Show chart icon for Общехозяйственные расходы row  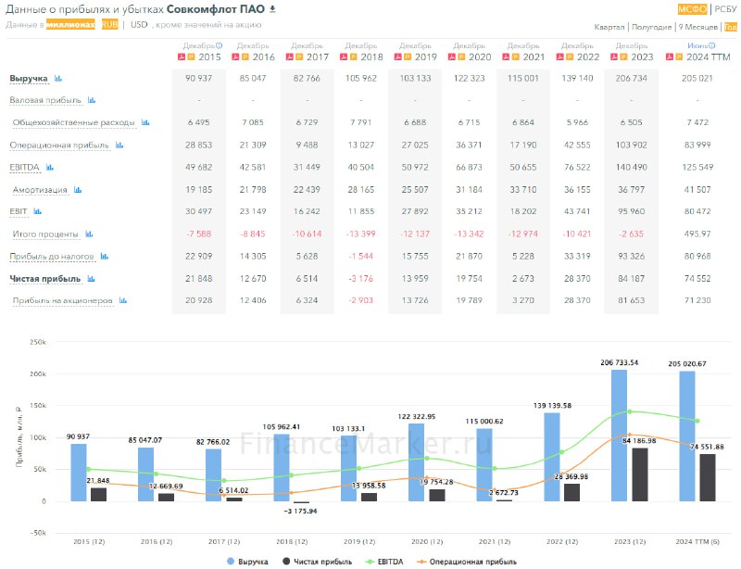tap(145, 122)
